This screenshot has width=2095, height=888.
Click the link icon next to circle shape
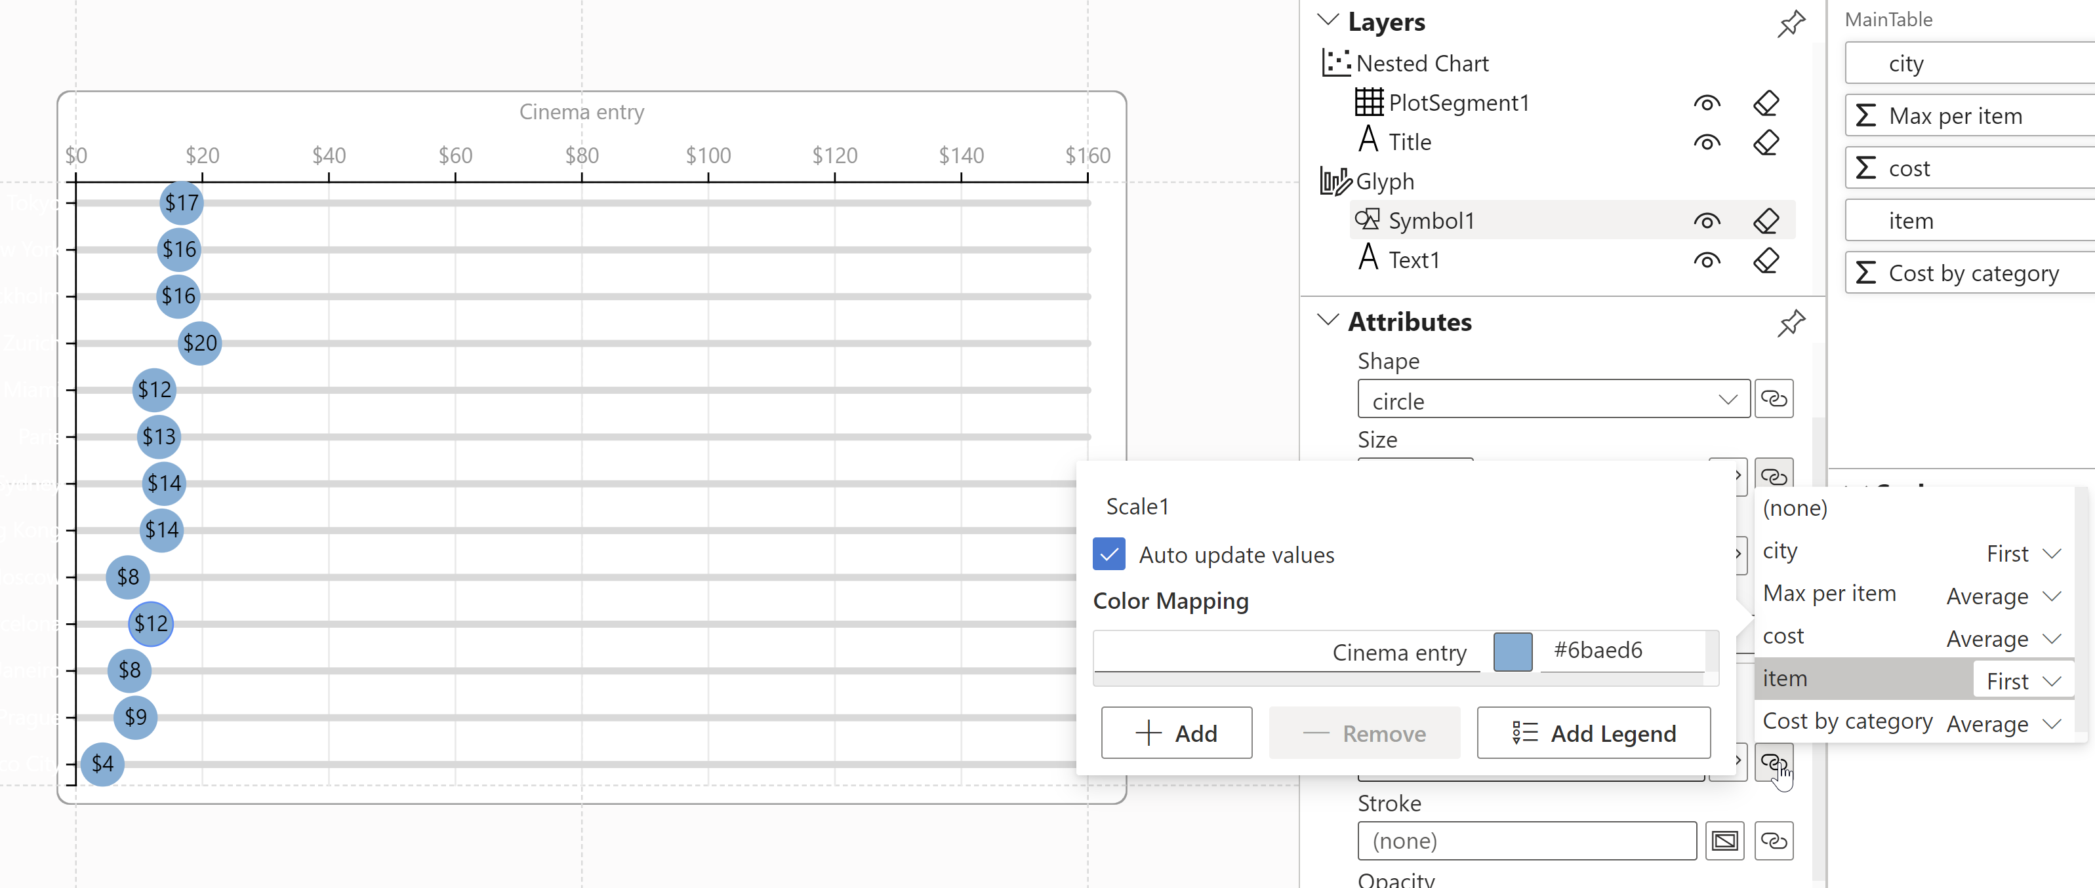coord(1774,399)
